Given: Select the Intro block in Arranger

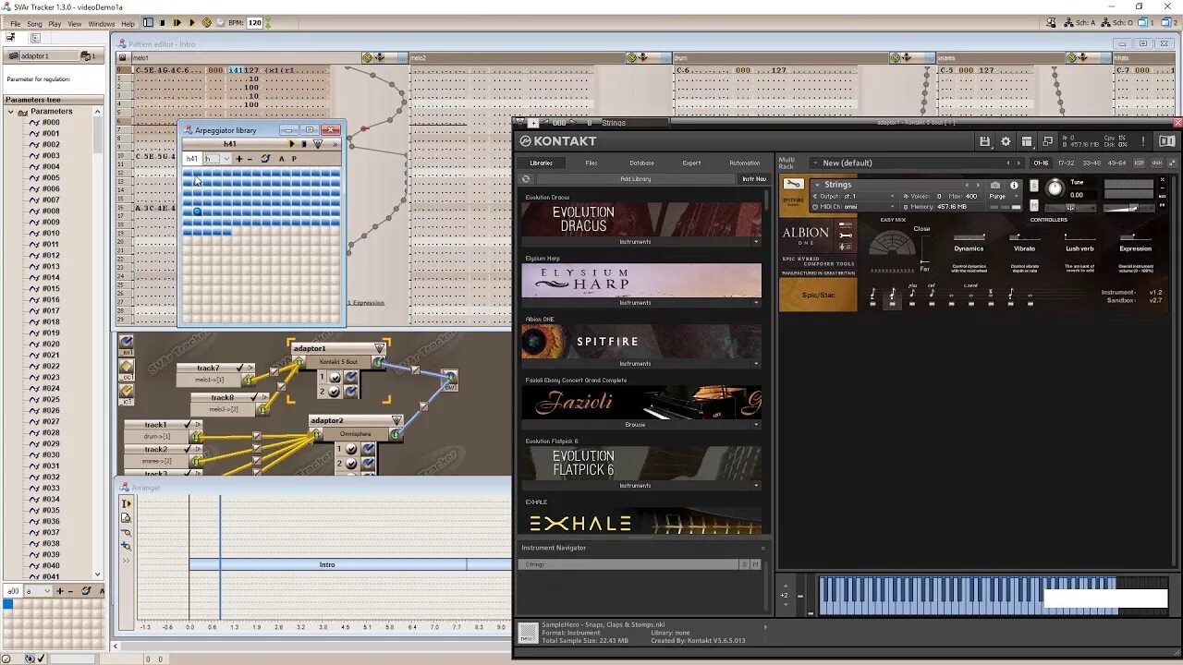Looking at the screenshot, I should click(x=327, y=564).
